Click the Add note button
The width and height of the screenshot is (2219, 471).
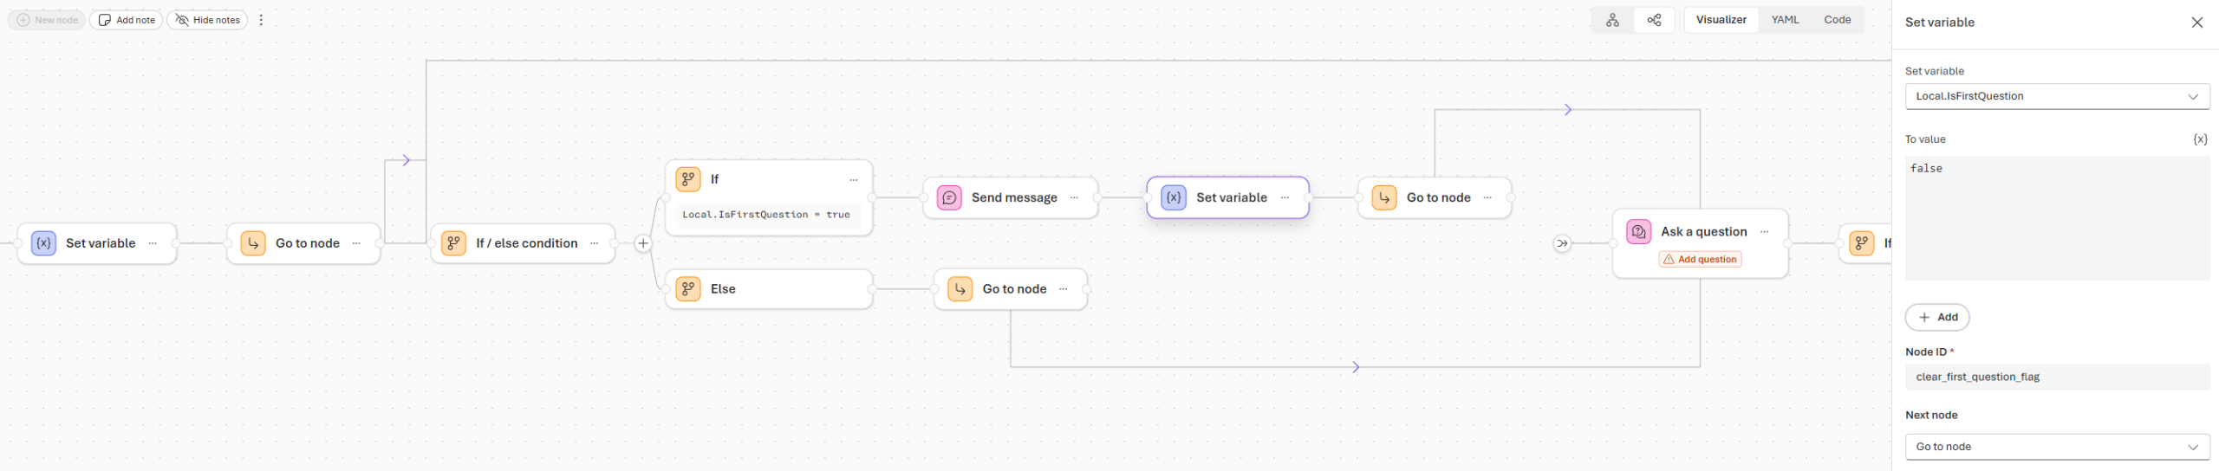point(127,20)
